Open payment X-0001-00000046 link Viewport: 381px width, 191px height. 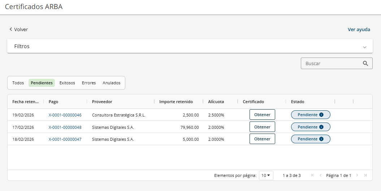tap(65, 115)
